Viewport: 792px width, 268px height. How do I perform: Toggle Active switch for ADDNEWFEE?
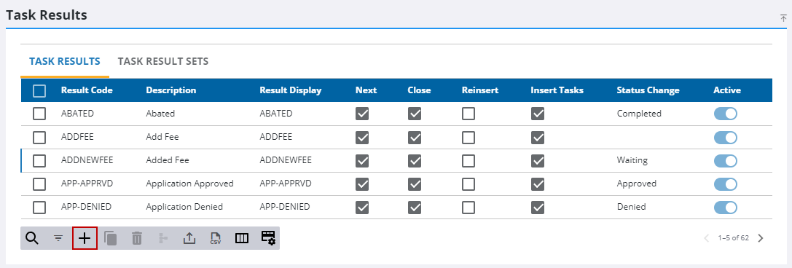[x=725, y=160]
